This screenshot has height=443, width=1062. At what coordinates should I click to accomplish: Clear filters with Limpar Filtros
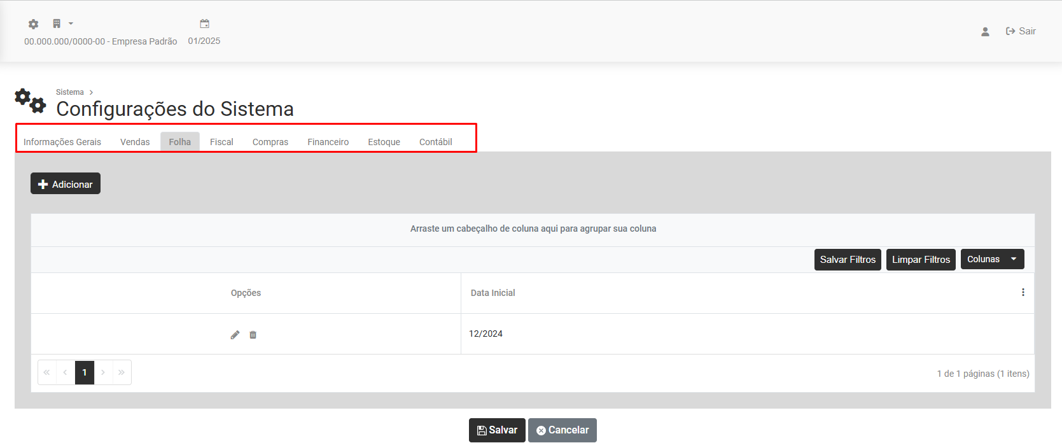[921, 260]
